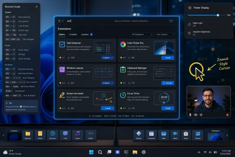
Task: Open Meet from the dock
Action: click(x=175, y=135)
